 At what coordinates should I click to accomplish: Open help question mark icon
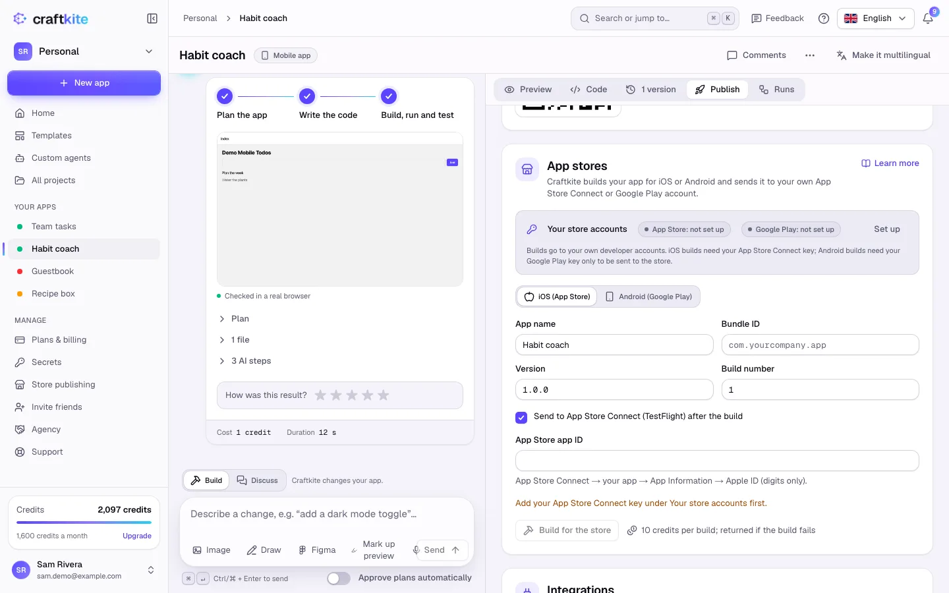pyautogui.click(x=824, y=18)
